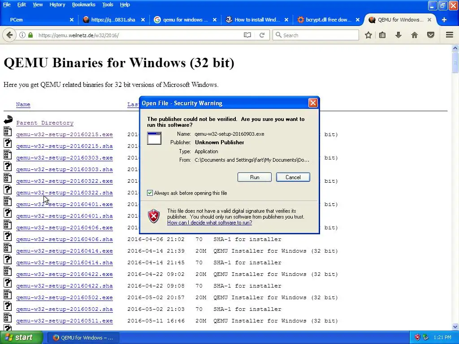Close the Security Warning dialog with X
The image size is (459, 344).
tap(313, 103)
